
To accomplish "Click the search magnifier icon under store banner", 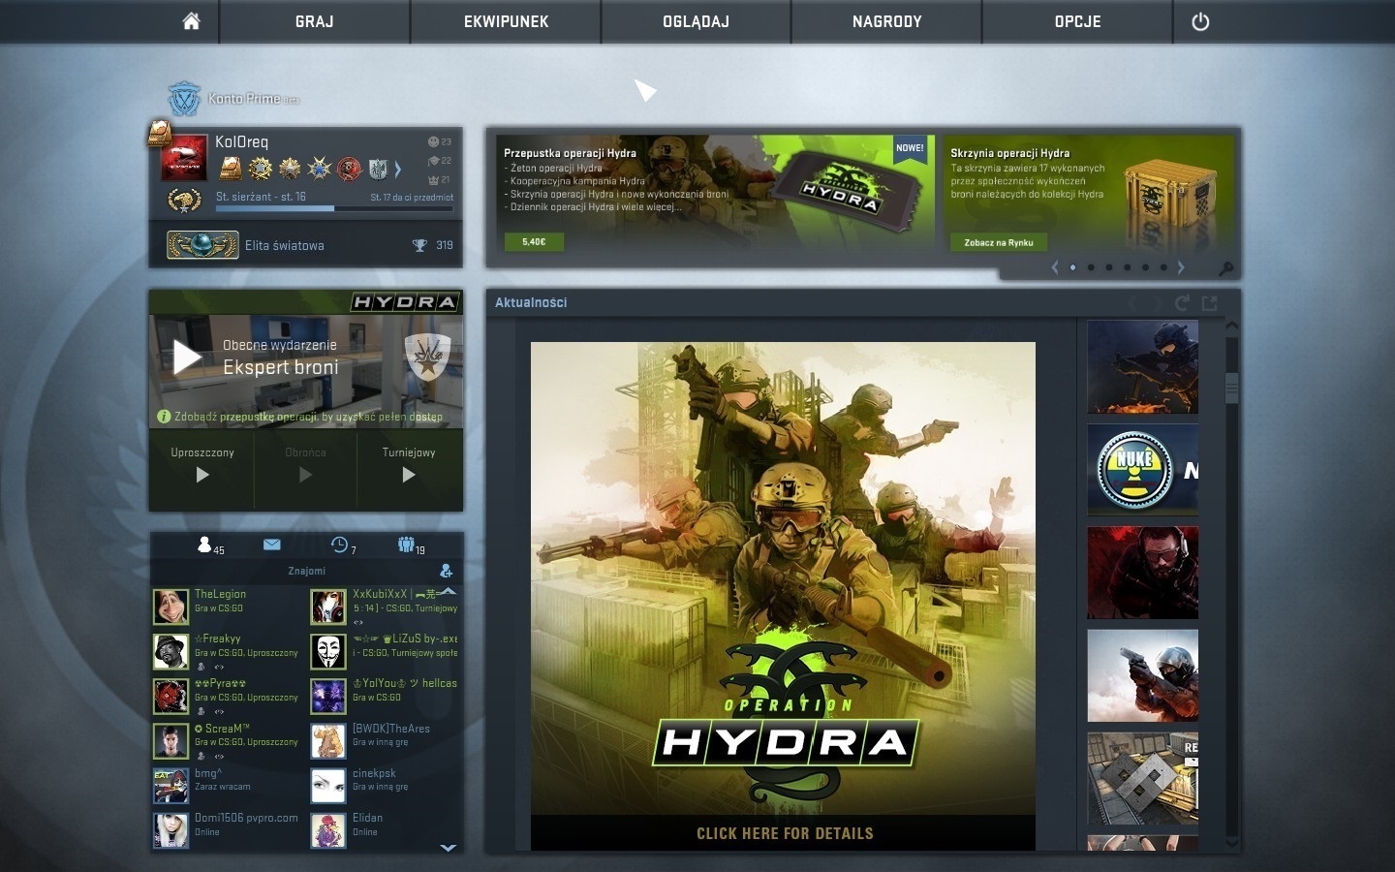I will click(1225, 268).
